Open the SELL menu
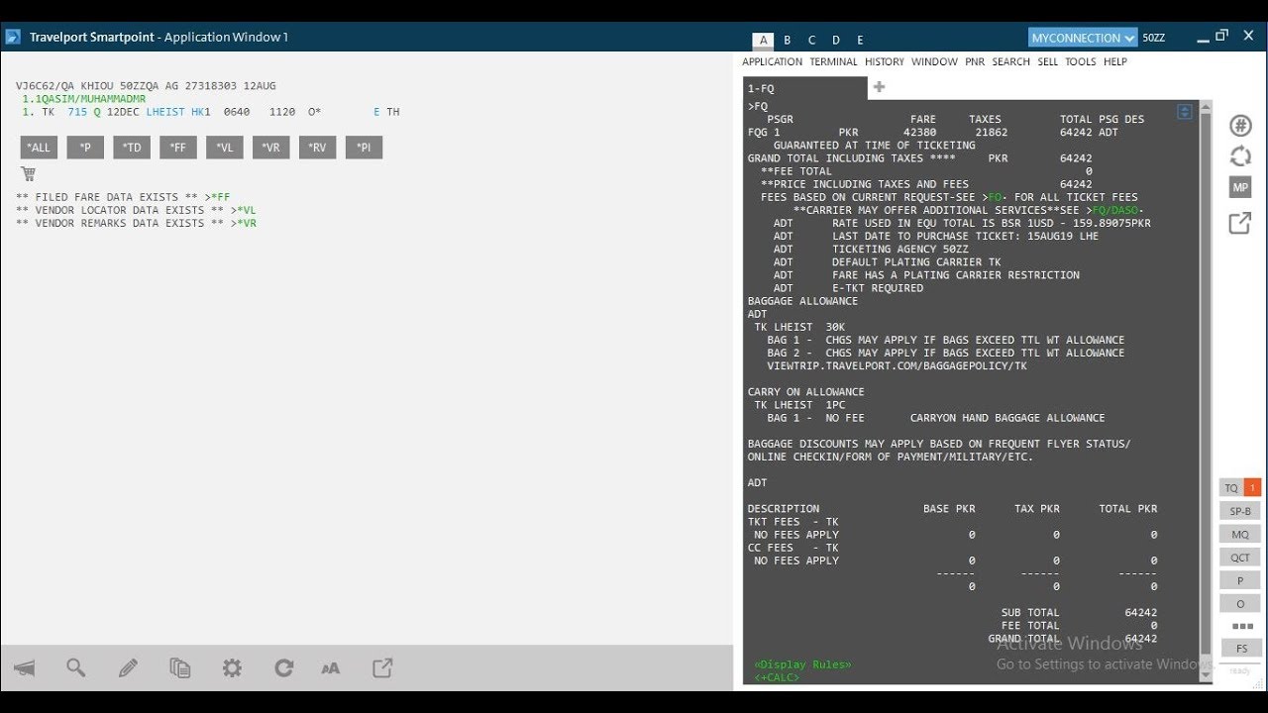Viewport: 1268px width, 713px height. click(x=1047, y=61)
